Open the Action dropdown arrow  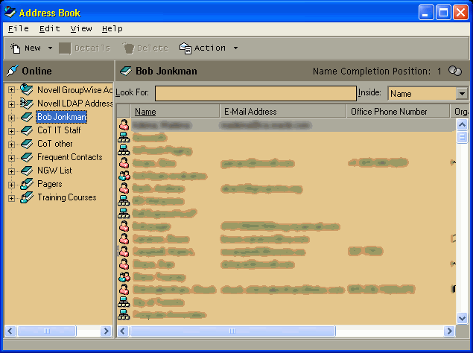point(235,48)
